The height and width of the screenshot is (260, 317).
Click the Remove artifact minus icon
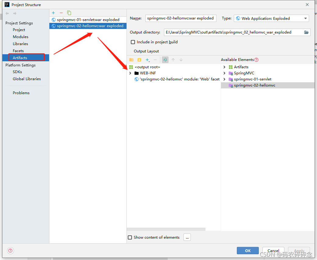[61, 13]
